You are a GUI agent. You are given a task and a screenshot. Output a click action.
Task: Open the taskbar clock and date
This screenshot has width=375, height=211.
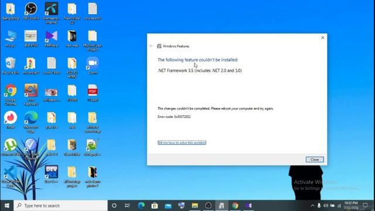[351, 206]
